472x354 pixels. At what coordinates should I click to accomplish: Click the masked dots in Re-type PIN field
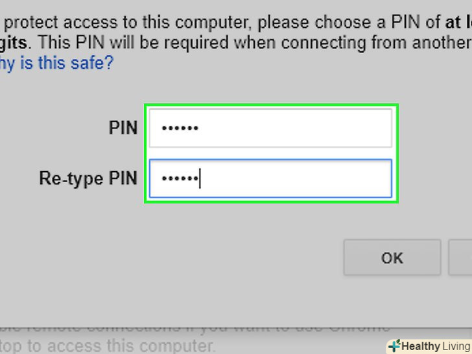click(179, 178)
